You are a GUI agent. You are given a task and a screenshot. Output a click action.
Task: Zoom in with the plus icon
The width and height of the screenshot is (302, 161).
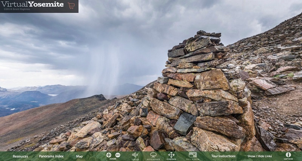(x=109, y=155)
